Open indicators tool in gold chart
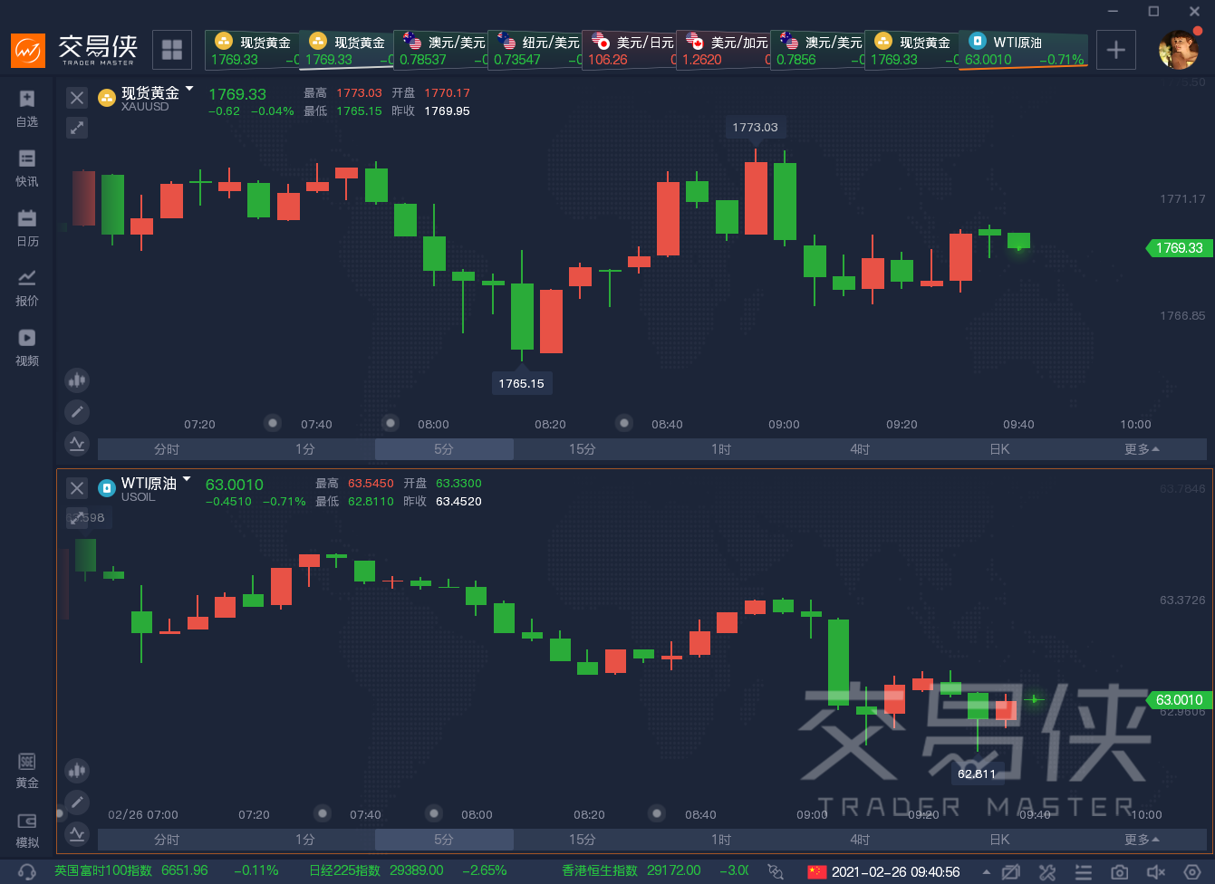1215x884 pixels. (77, 443)
